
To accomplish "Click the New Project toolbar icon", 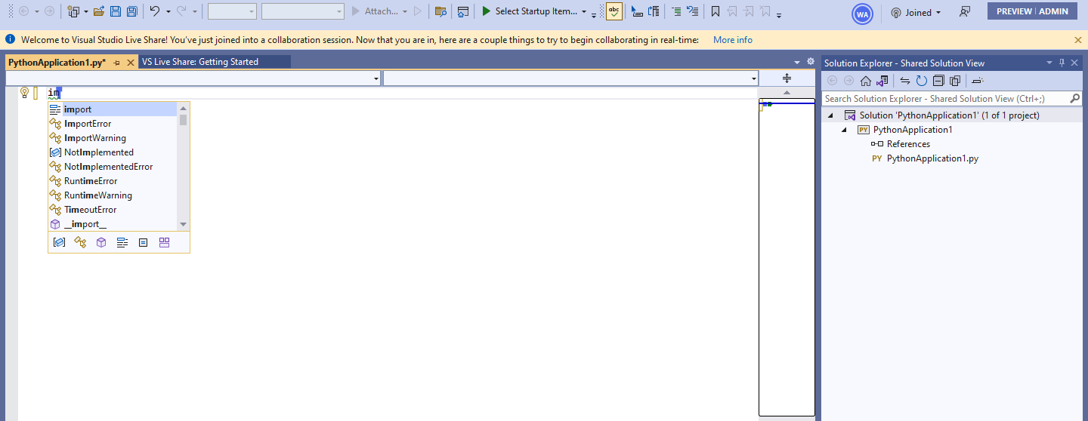I will [x=73, y=11].
